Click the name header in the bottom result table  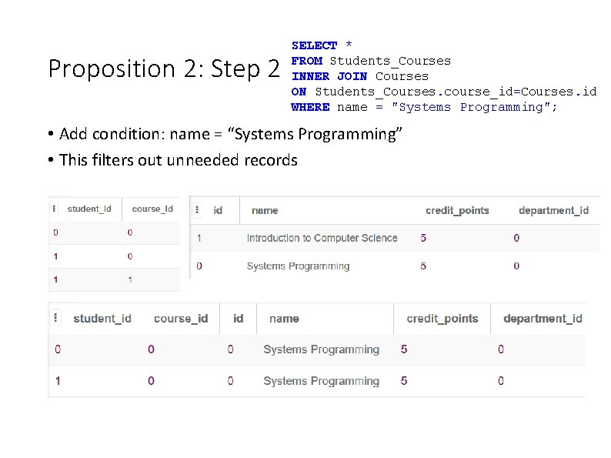click(284, 319)
